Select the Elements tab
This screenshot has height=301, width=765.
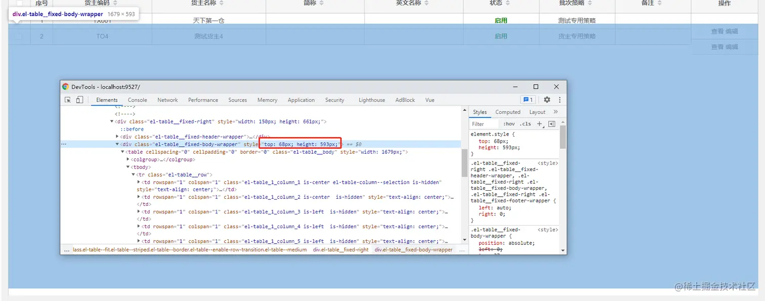pos(107,100)
